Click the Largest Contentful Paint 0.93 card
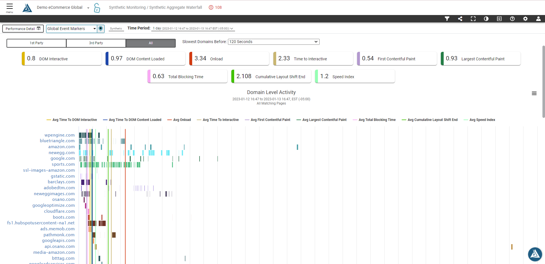545x264 pixels. [481, 59]
